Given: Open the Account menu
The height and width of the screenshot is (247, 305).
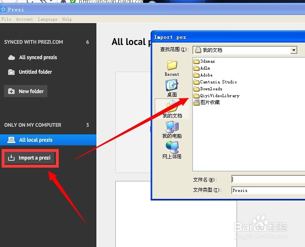Looking at the screenshot, I should [25, 19].
